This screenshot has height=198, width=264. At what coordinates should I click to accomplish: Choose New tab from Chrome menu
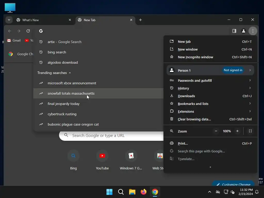(x=210, y=42)
